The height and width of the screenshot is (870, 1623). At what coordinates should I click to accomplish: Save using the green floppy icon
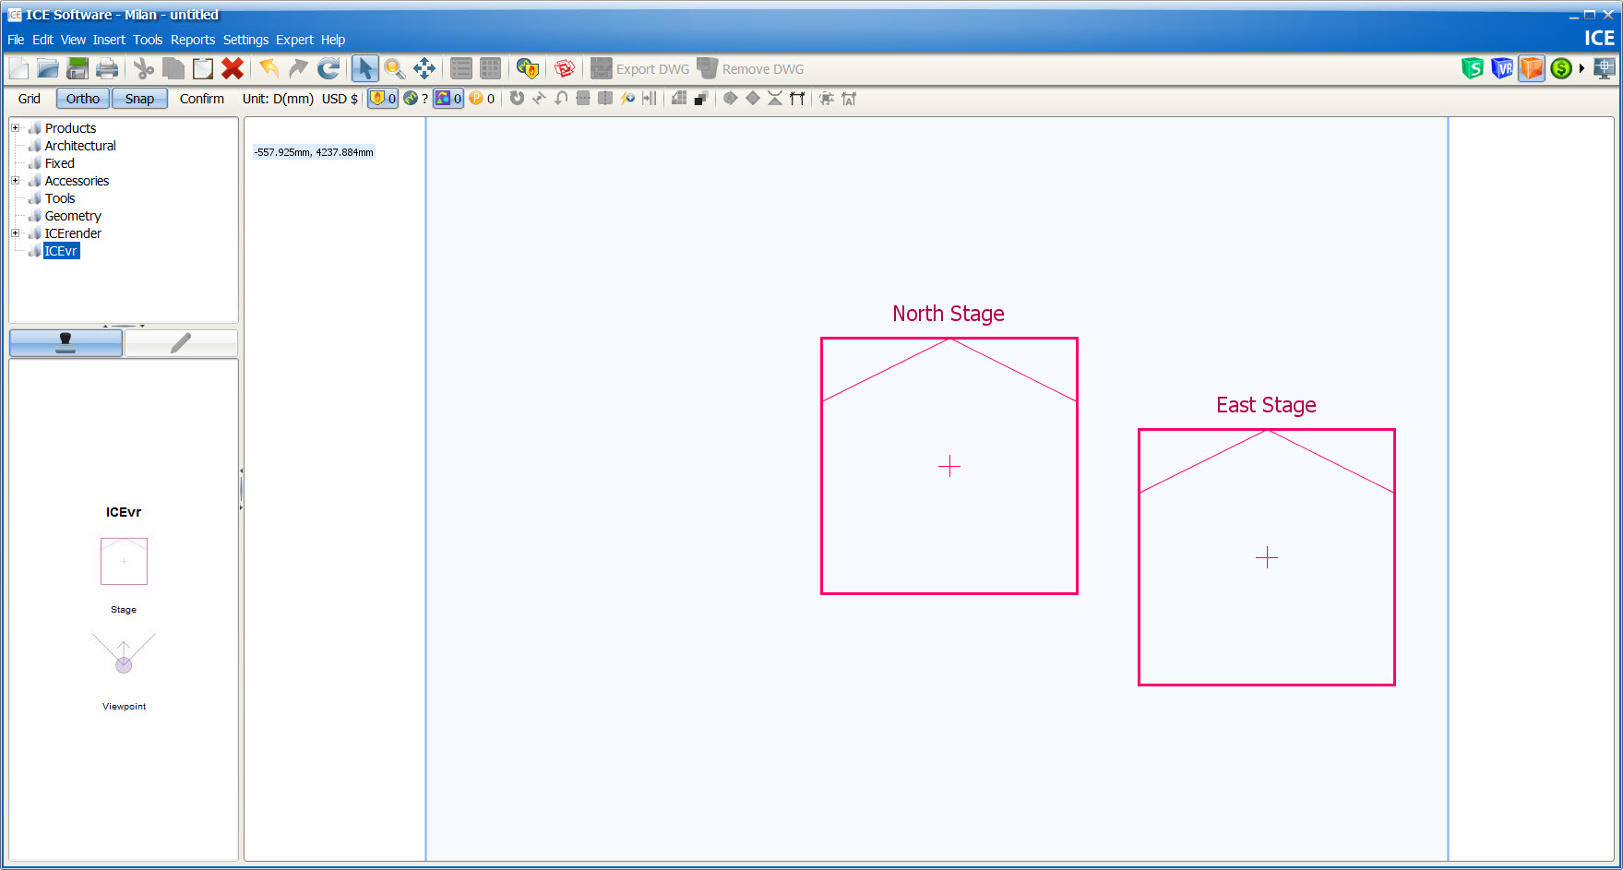pyautogui.click(x=78, y=68)
